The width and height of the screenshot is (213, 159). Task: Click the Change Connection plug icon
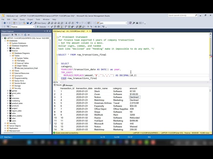pyautogui.click(x=8, y=27)
